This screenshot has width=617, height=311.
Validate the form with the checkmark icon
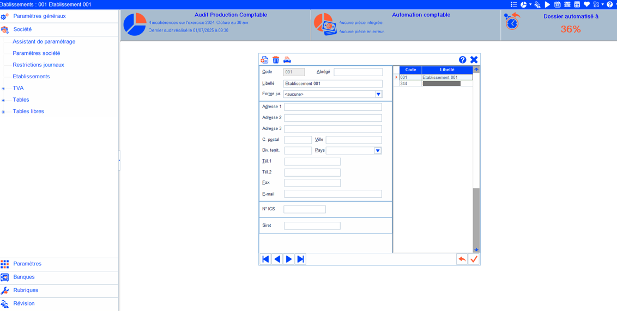point(474,259)
